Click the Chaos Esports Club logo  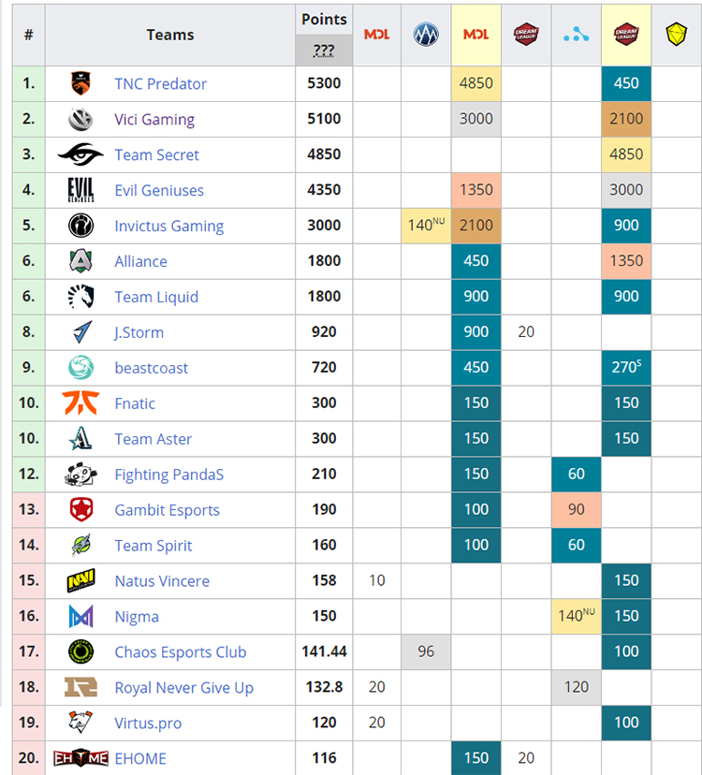tap(80, 651)
